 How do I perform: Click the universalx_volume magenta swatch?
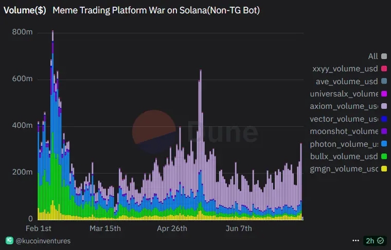(384, 94)
